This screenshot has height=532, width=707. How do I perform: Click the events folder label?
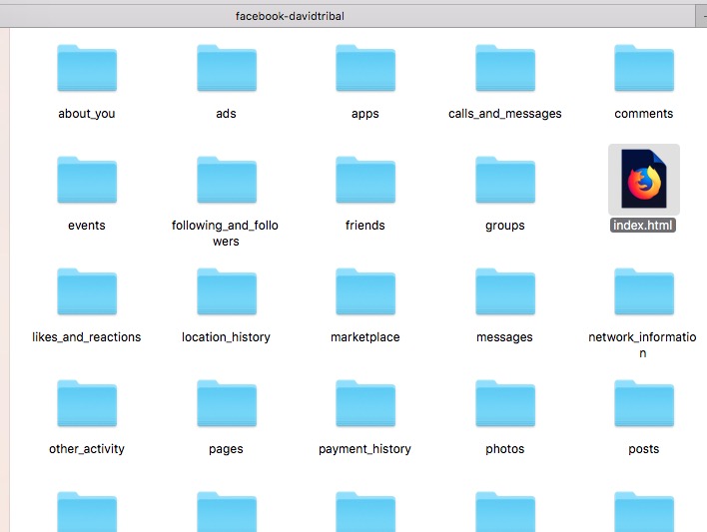[87, 226]
